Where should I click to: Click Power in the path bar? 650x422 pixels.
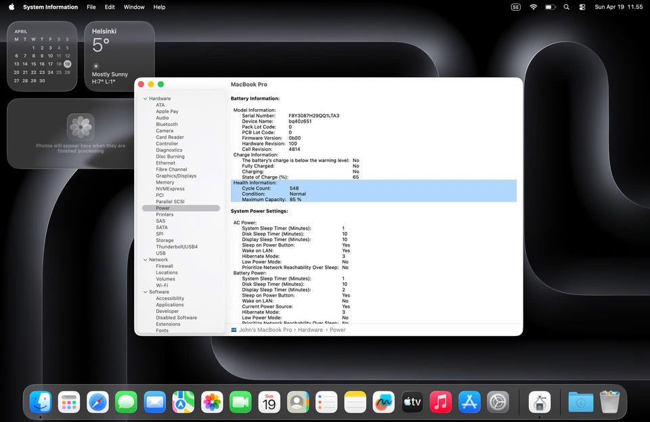[x=337, y=330]
